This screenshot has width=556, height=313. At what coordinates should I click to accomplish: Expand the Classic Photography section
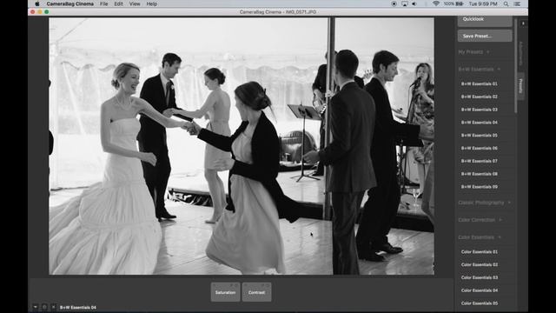[x=485, y=203]
